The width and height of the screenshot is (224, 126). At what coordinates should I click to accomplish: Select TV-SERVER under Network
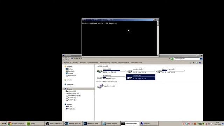[x=71, y=109]
